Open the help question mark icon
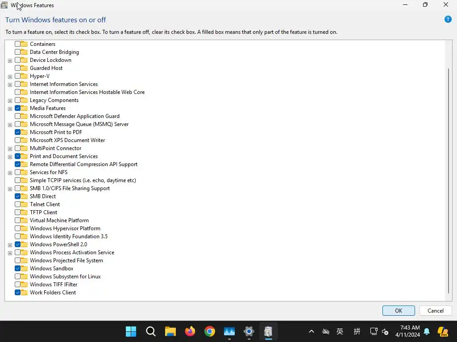The image size is (457, 342). pyautogui.click(x=448, y=20)
